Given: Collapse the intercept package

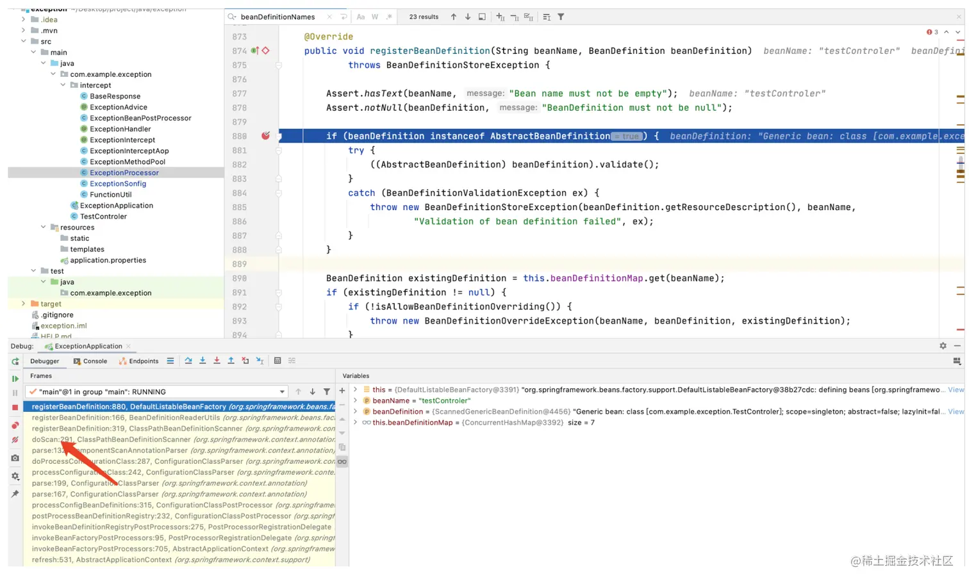Looking at the screenshot, I should click(63, 85).
